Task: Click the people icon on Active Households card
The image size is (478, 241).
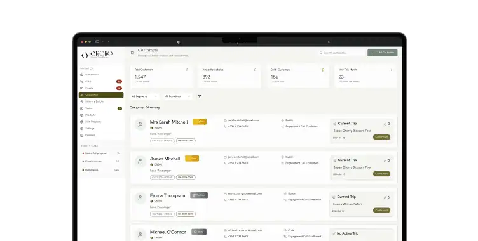Action: [x=255, y=70]
